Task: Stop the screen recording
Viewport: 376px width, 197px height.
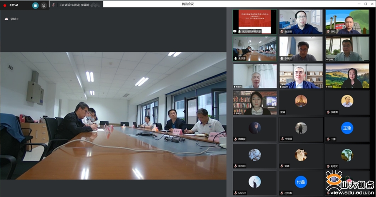Action: [36, 5]
